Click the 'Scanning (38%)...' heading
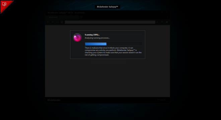 pos(92,35)
